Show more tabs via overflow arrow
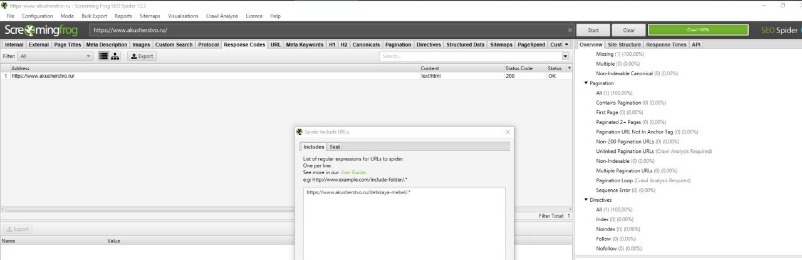This screenshot has width=802, height=260. (x=566, y=44)
